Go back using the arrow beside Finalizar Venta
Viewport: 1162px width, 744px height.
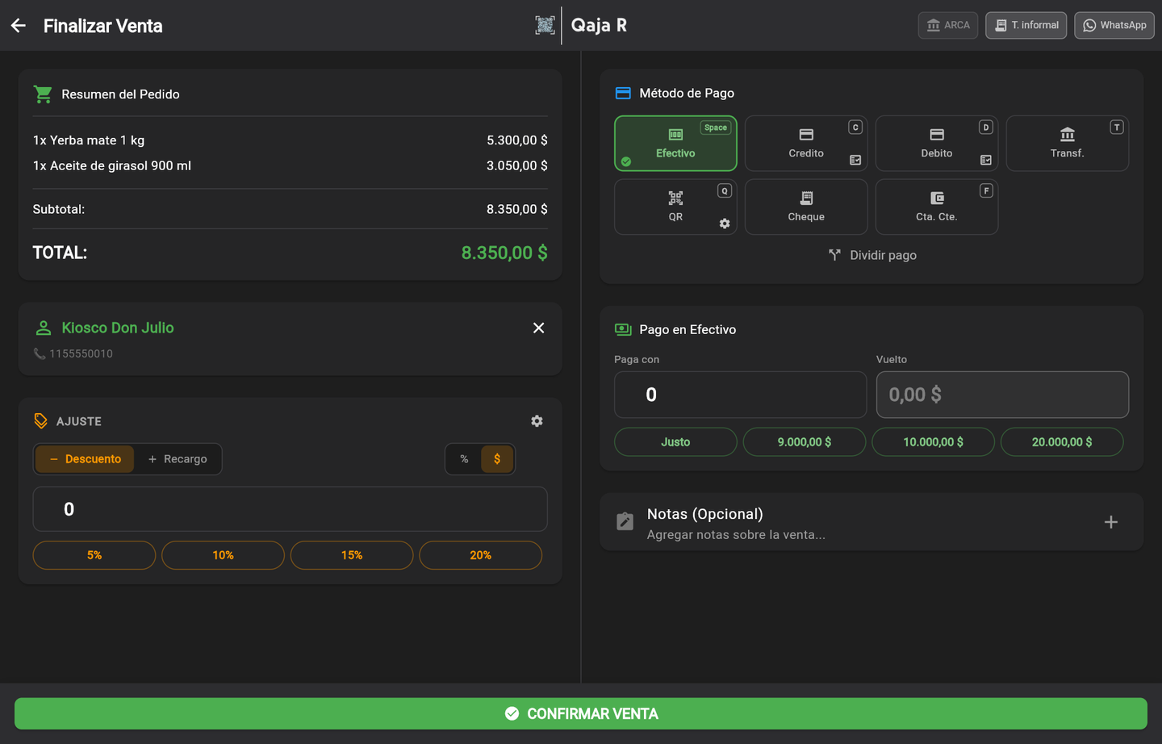[x=19, y=26]
